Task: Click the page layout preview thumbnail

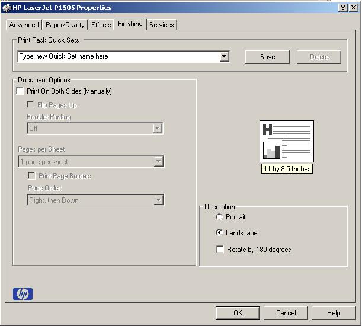Action: click(x=287, y=141)
